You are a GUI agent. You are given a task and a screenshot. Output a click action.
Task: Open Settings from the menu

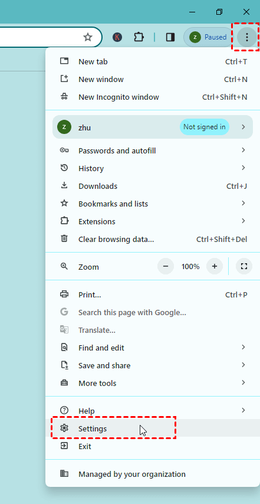tap(153, 428)
